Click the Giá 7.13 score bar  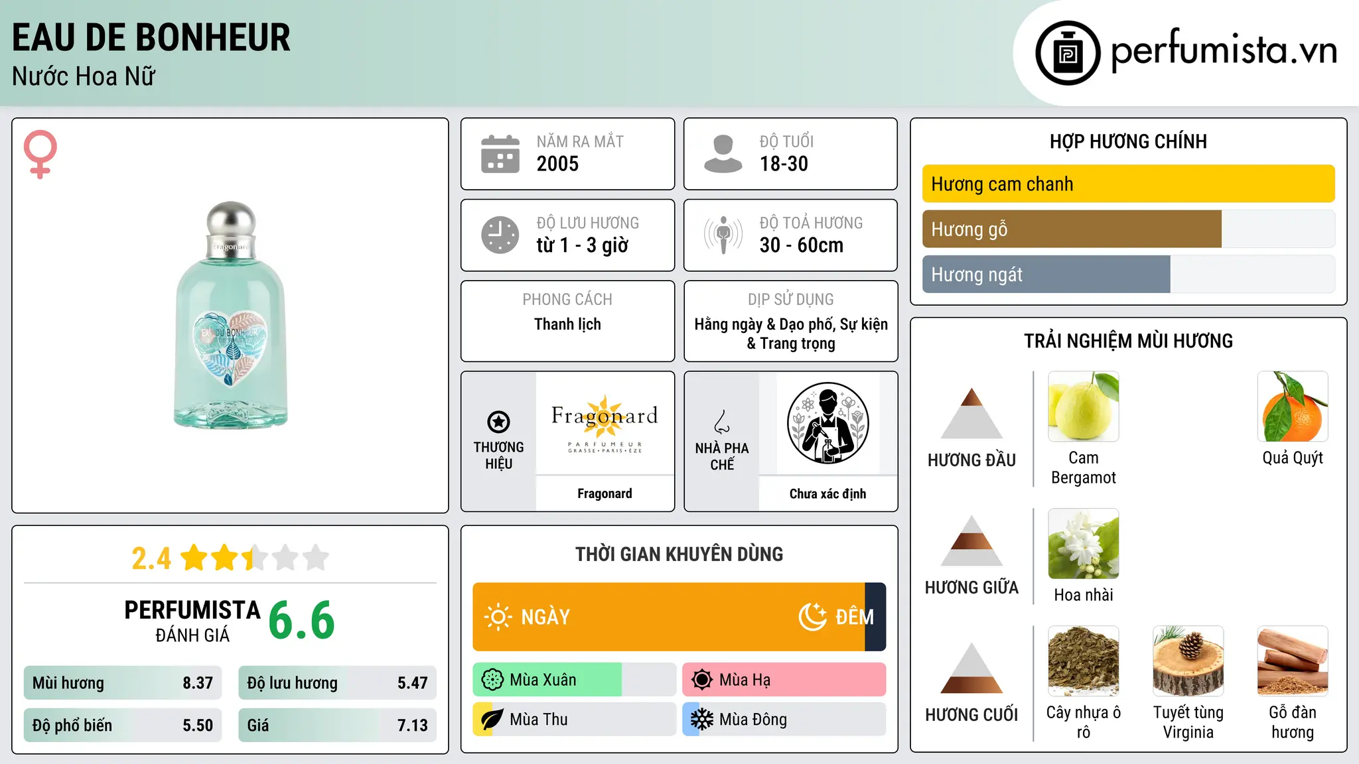[x=338, y=726]
